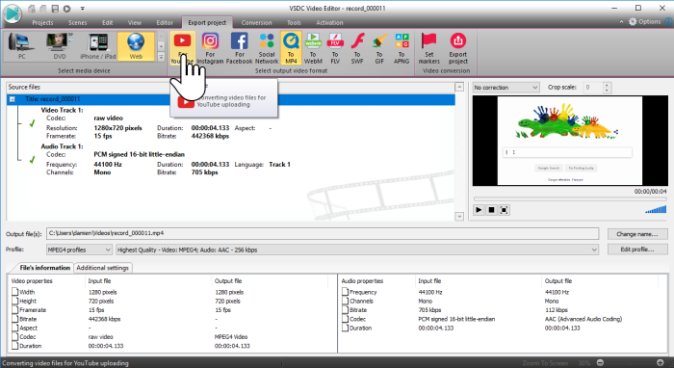674x368 pixels.
Task: Open the Scenes ribbon tab
Action: (77, 22)
